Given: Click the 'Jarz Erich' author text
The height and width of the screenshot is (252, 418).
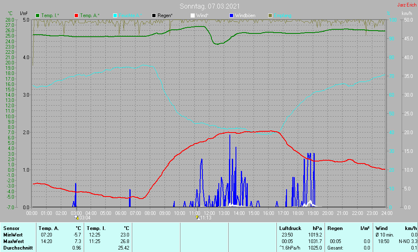Looking at the screenshot, I should click(x=407, y=5).
